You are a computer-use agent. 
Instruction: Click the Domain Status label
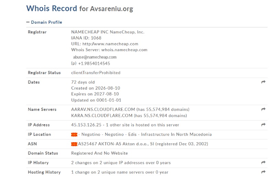click(x=43, y=153)
